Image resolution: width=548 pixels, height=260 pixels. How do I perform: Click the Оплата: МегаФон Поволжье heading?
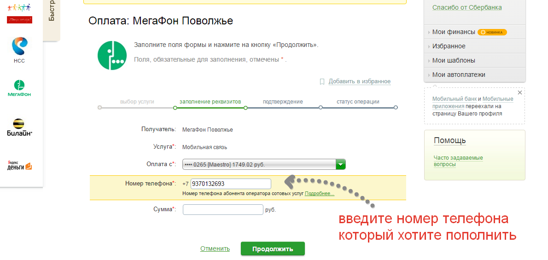[161, 21]
